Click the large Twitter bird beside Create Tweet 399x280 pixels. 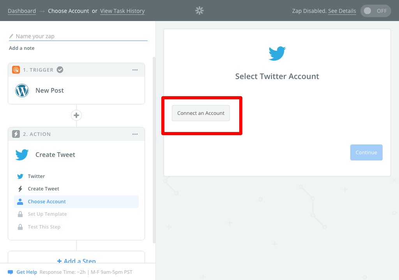22,155
